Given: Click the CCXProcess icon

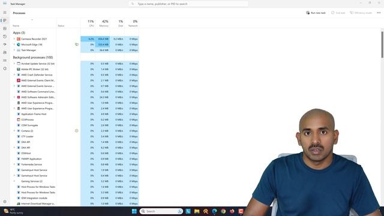Looking at the screenshot, I should tap(19, 120).
